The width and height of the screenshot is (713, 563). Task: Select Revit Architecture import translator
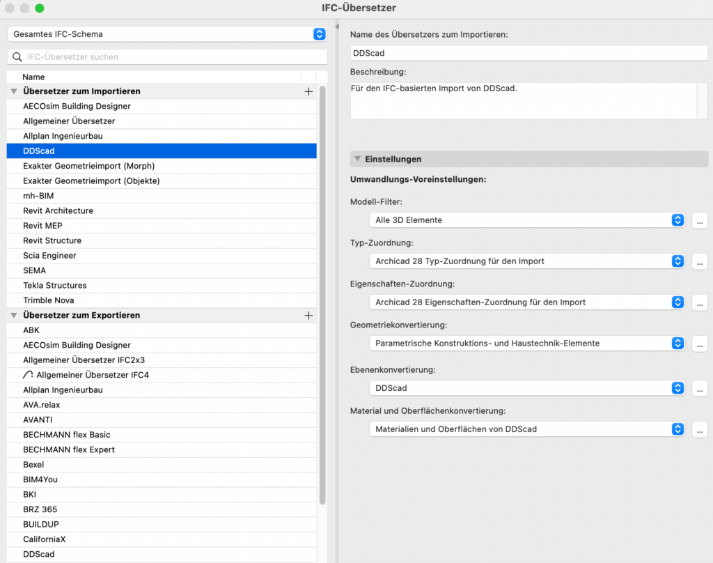[x=58, y=210]
